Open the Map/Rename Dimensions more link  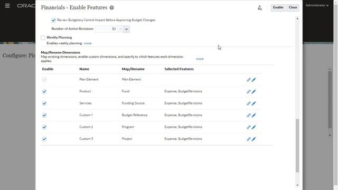tap(200, 59)
